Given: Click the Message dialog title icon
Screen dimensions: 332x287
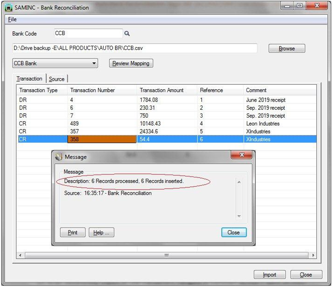Looking at the screenshot, I should pyautogui.click(x=59, y=157).
